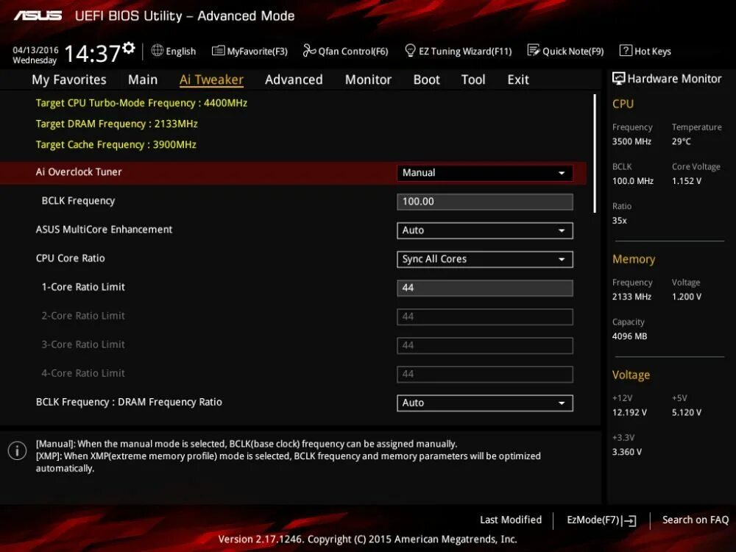Click the Quick Note notepad icon
736x552 pixels.
(x=533, y=50)
